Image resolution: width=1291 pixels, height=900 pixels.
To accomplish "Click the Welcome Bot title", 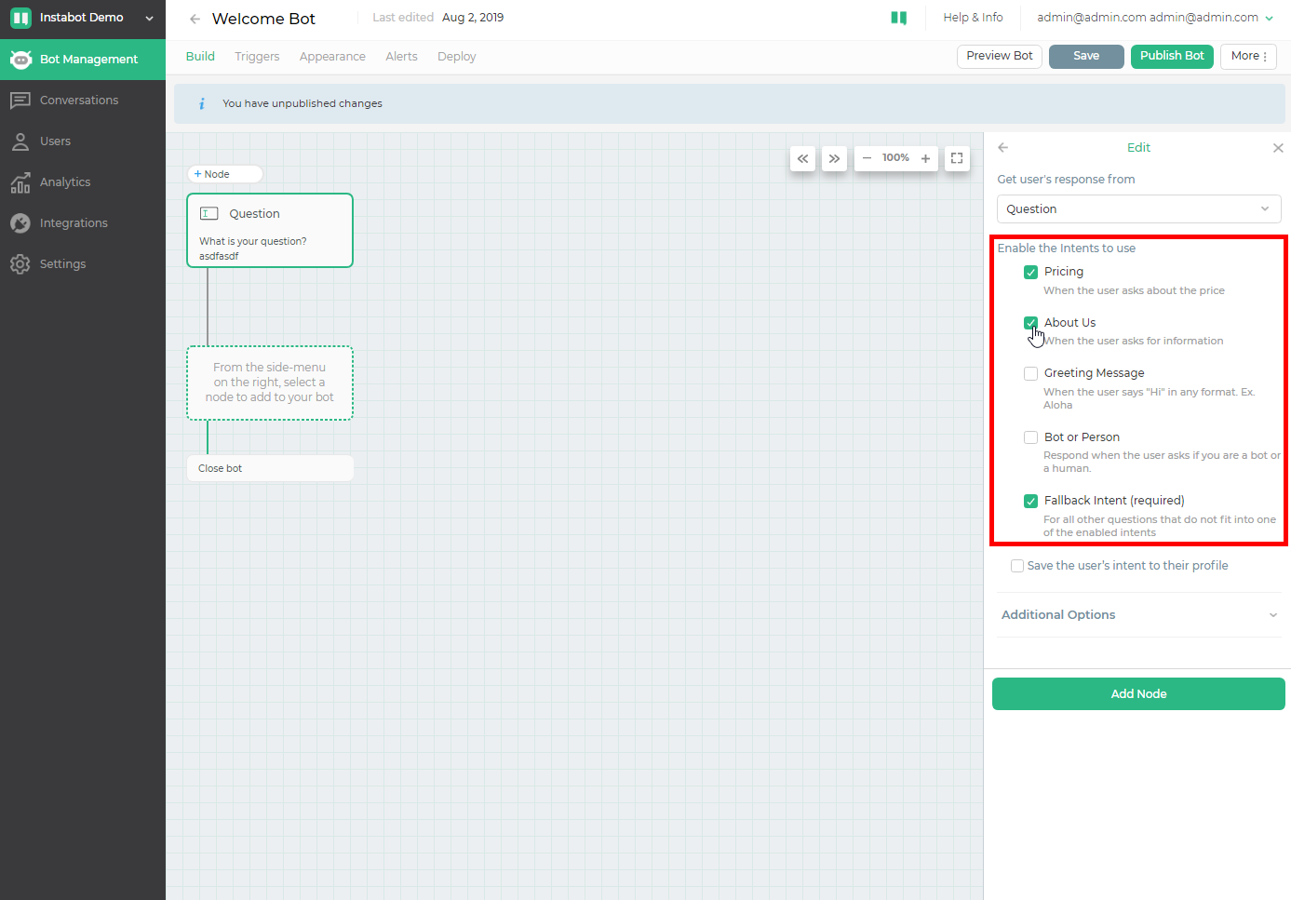I will [x=263, y=19].
